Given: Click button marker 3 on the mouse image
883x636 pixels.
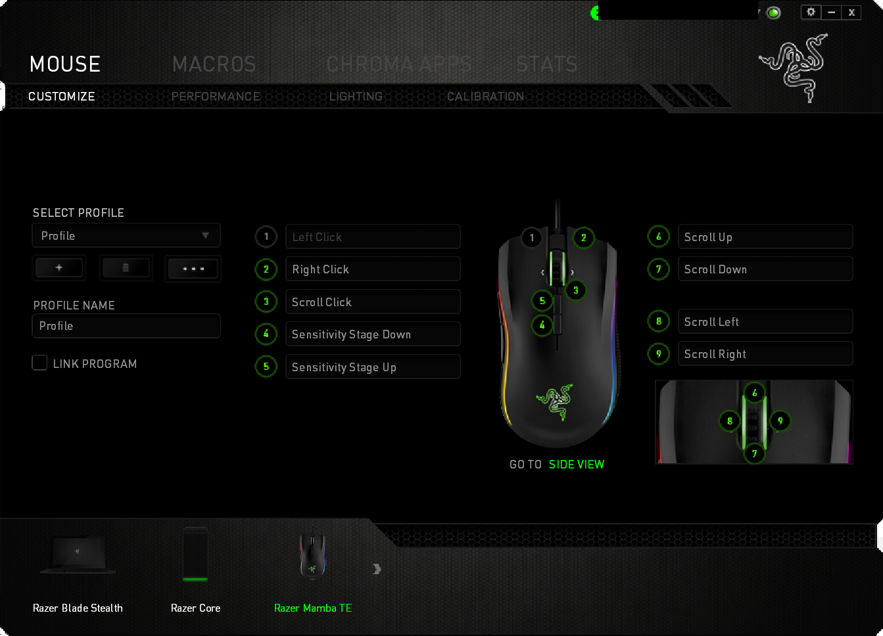Looking at the screenshot, I should click(575, 290).
